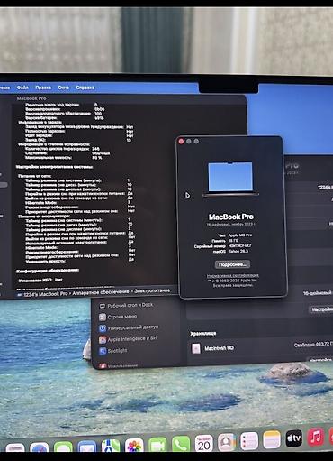Click Настройки button above Хранилище section

(321, 309)
